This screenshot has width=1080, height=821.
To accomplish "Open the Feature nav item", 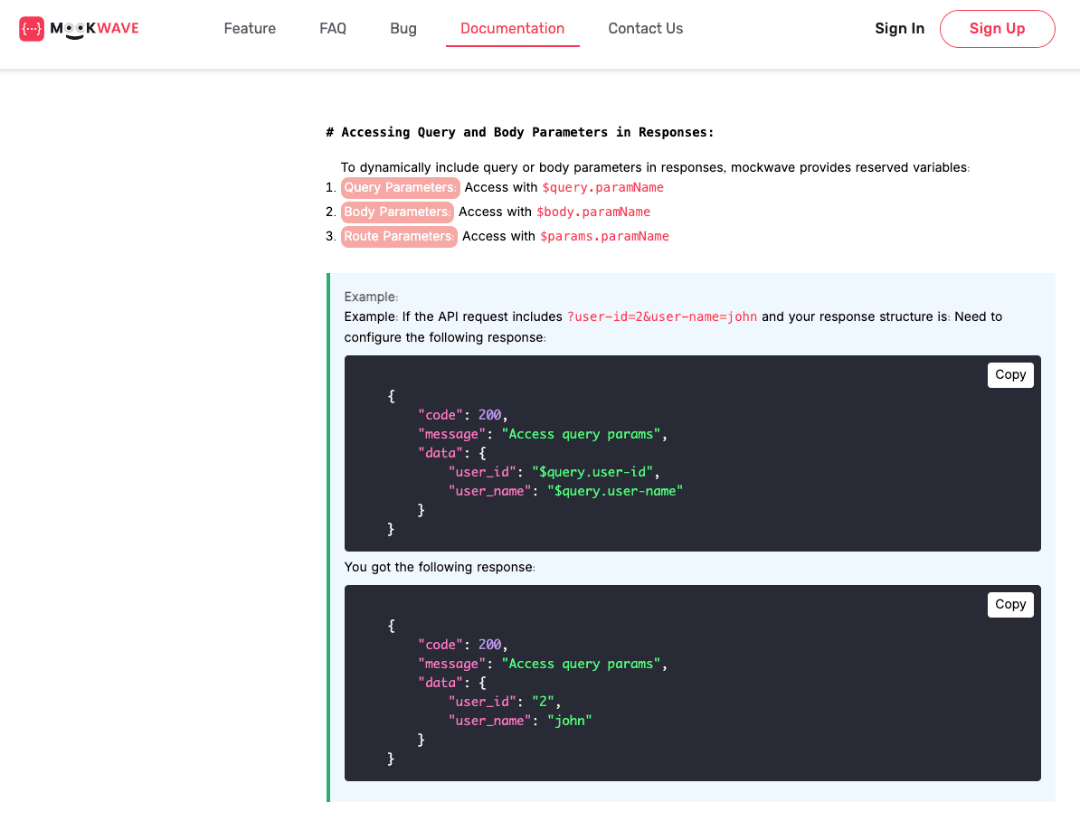I will point(250,28).
